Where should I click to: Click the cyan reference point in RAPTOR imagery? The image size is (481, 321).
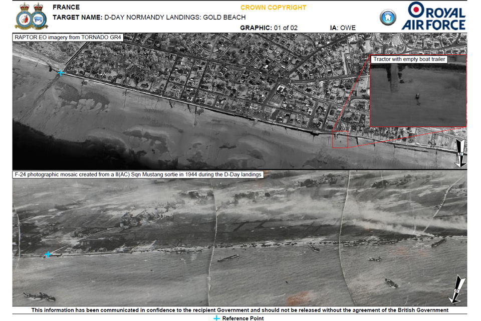(x=61, y=73)
